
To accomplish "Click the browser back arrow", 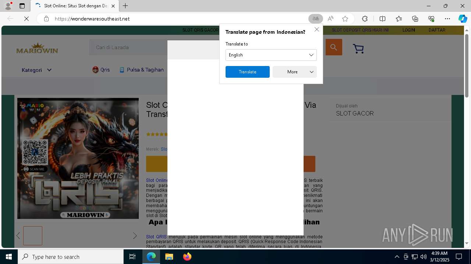I will (10, 19).
